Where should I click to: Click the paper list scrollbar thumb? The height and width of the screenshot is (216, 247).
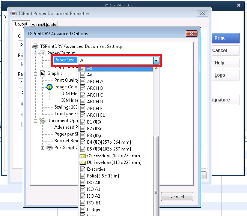(156, 176)
